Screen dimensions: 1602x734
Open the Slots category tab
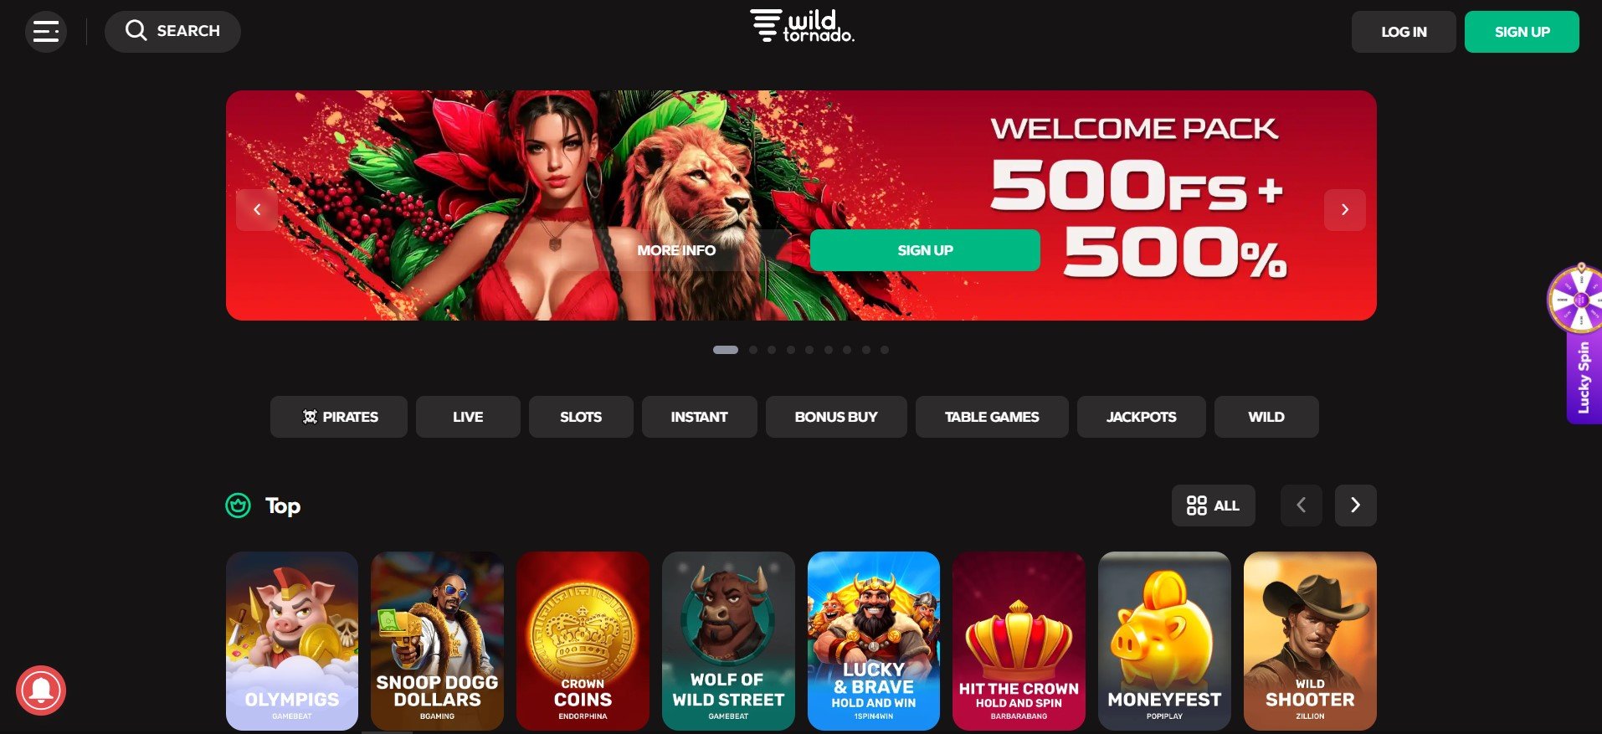tap(581, 417)
